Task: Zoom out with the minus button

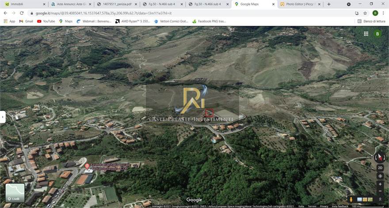Action: [380, 192]
